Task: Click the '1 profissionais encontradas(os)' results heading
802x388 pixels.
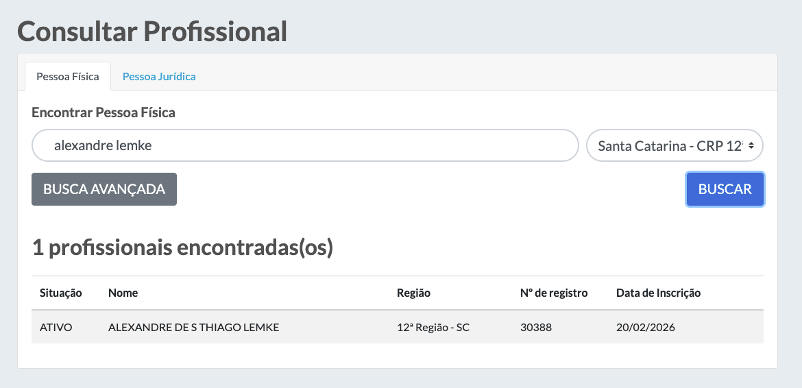Action: coord(182,247)
